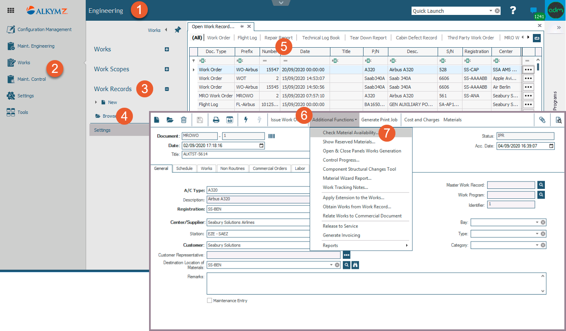Open the Type dropdown
The width and height of the screenshot is (566, 331).
point(537,234)
